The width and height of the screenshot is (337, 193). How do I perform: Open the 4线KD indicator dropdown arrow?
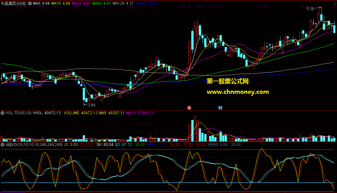tap(3, 145)
